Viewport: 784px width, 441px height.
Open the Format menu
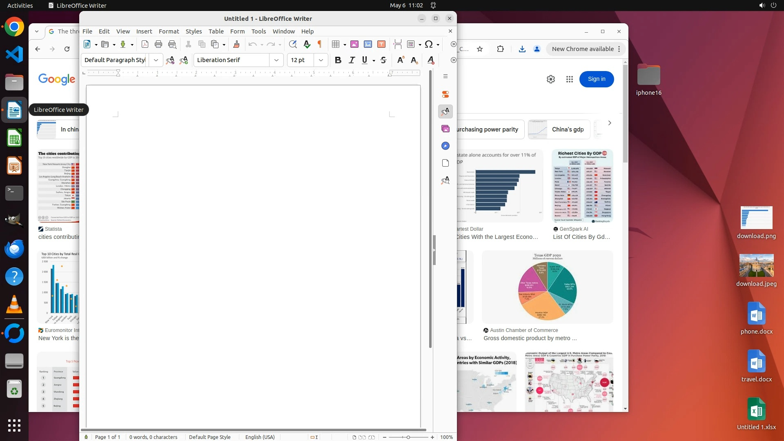pyautogui.click(x=169, y=31)
